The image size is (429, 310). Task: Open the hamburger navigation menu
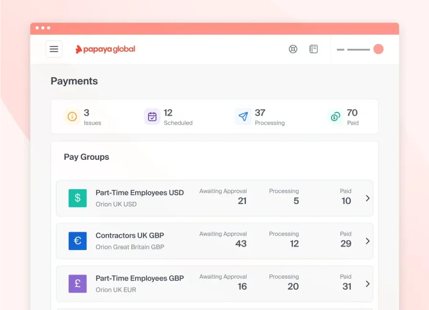pos(54,49)
